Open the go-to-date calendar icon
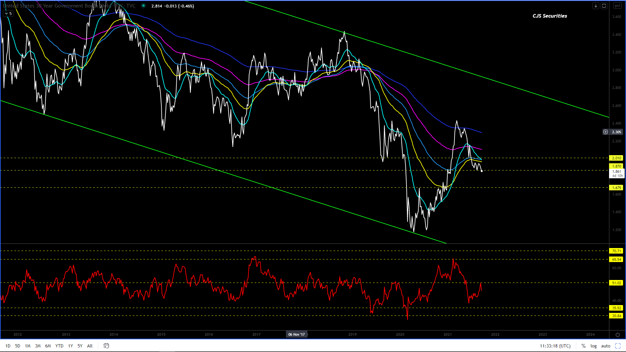This screenshot has width=626, height=352. pyautogui.click(x=106, y=346)
